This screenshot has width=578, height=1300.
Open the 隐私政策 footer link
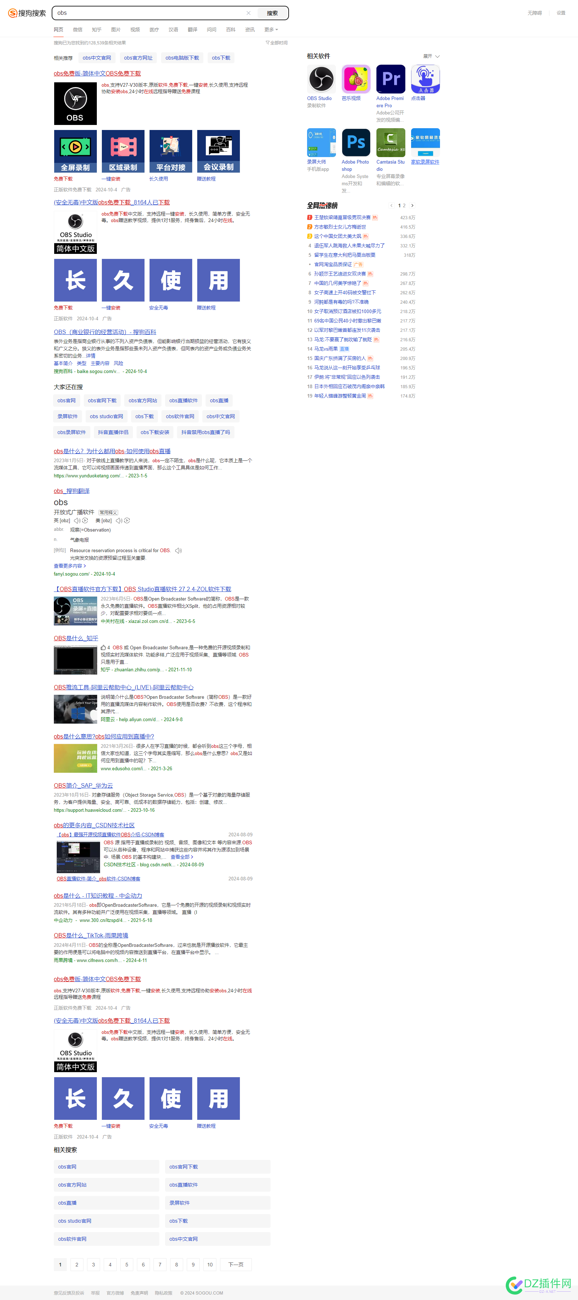click(164, 1293)
